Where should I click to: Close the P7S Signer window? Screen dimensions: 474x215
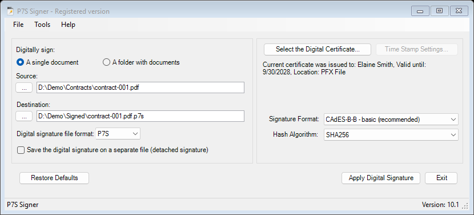pos(459,11)
